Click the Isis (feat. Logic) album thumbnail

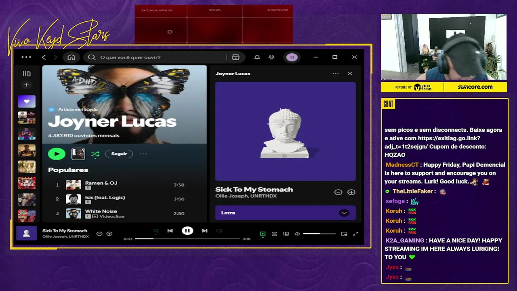point(74,199)
